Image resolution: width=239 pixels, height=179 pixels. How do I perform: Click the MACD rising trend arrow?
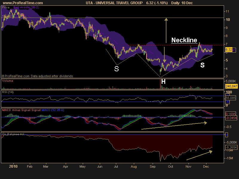[174, 126]
